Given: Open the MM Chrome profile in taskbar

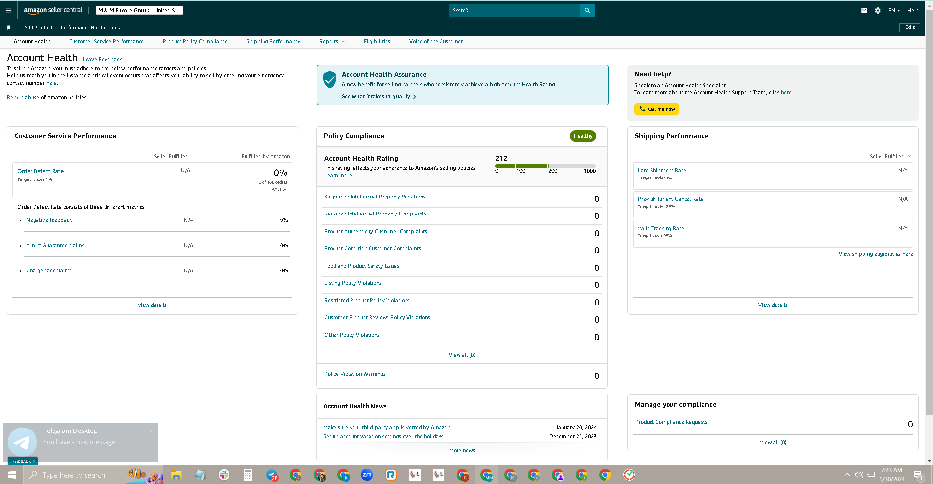Looking at the screenshot, I should pyautogui.click(x=486, y=475).
